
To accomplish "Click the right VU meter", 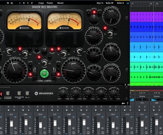I will point(64,21).
